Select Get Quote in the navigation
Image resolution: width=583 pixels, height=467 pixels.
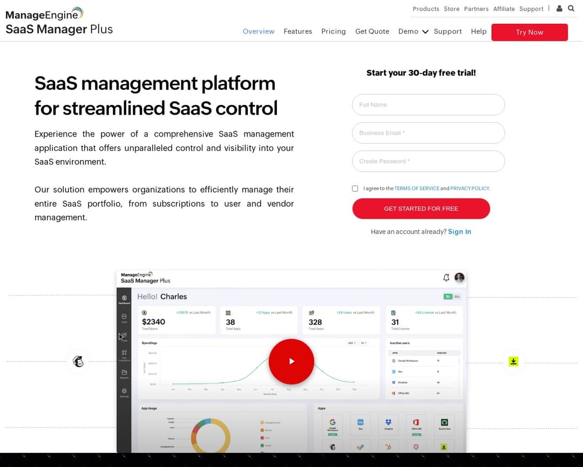(372, 32)
